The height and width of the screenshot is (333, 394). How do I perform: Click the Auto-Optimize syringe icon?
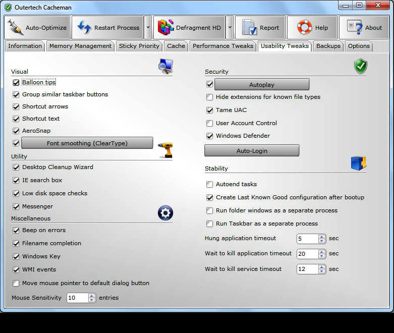click(15, 27)
